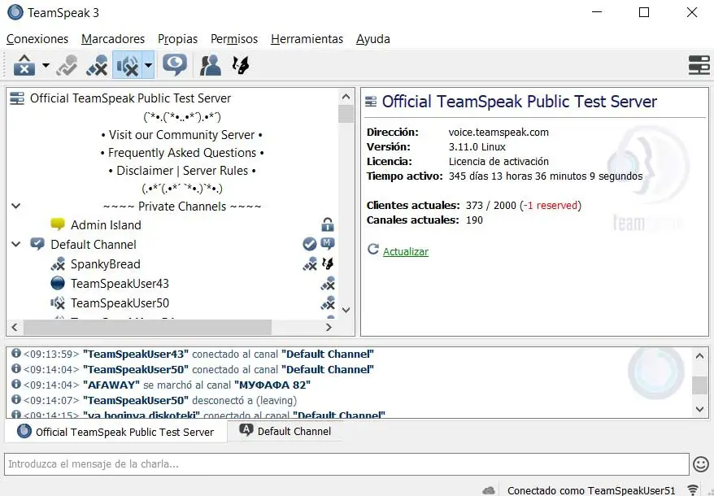Screen dimensions: 714x496
Task: Click the speech-bubble toolbar icon
Action: tap(175, 65)
